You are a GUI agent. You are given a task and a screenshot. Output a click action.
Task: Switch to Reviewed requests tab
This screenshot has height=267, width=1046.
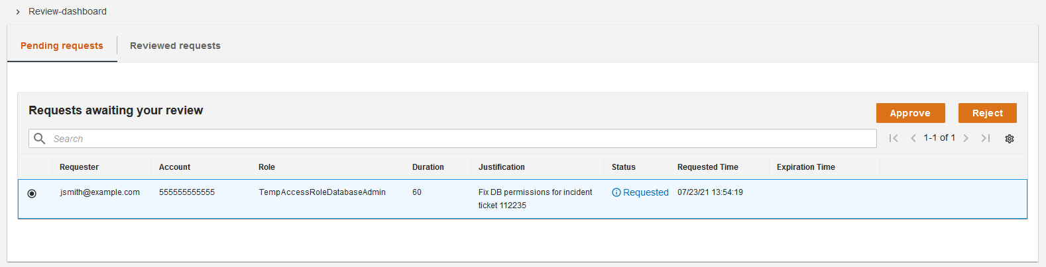175,46
